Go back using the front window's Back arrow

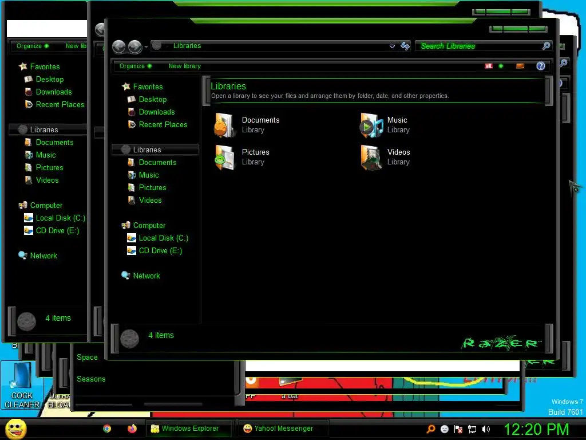point(119,47)
